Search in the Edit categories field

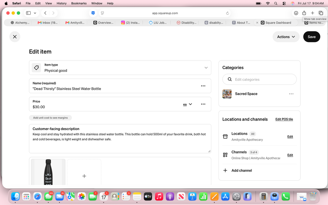(x=259, y=80)
